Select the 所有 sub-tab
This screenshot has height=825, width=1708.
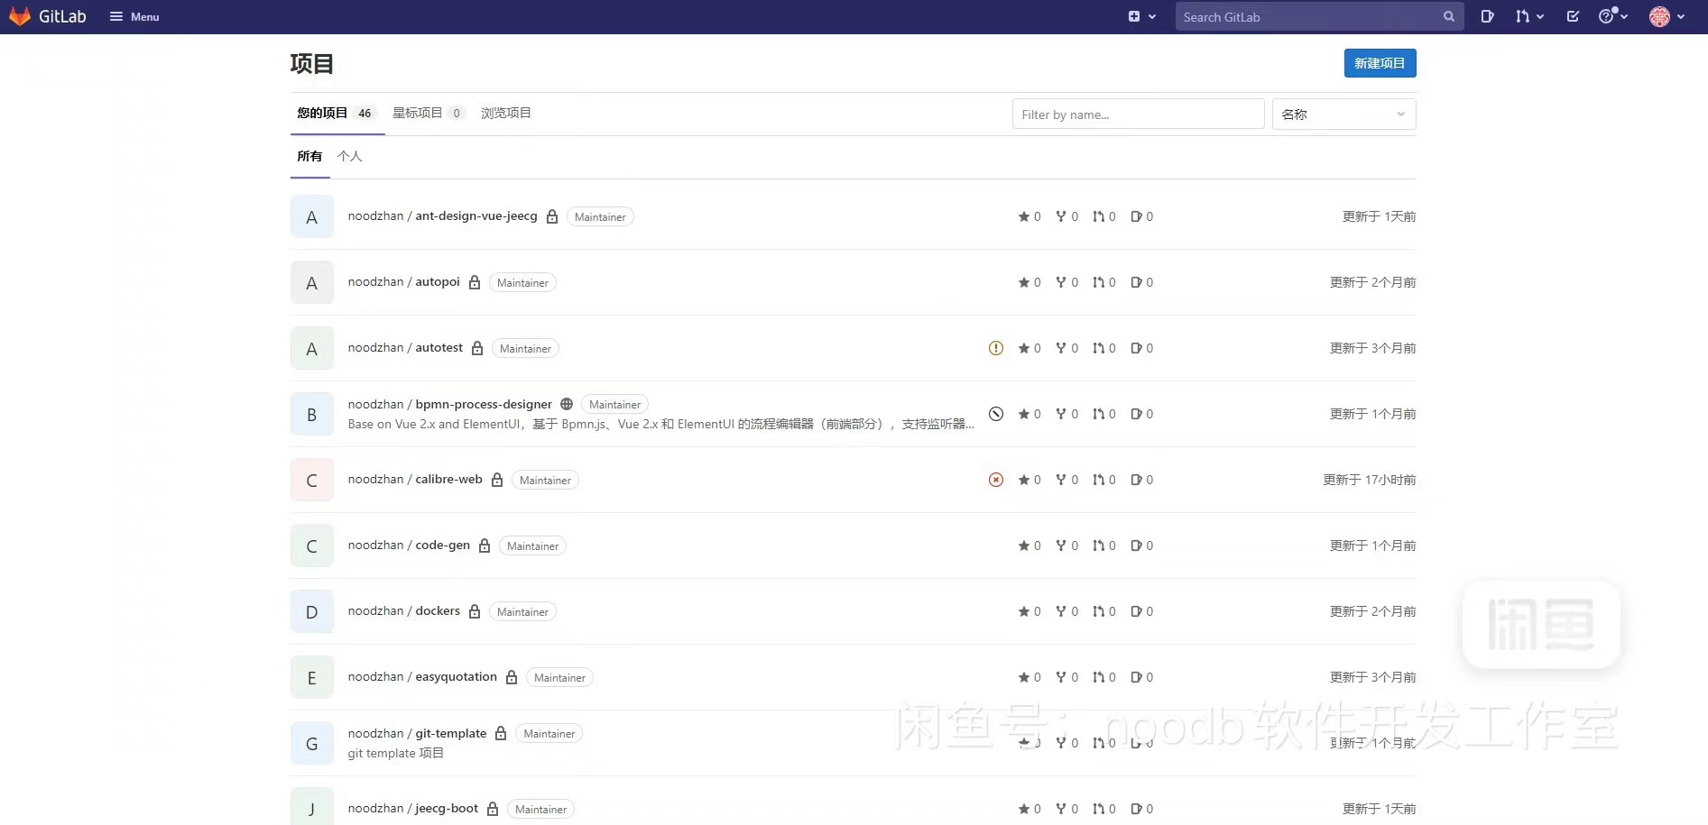[309, 157]
